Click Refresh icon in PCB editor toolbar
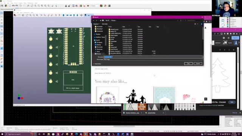Image resolution: width=242 pixels, height=136 pixels. (32, 6)
